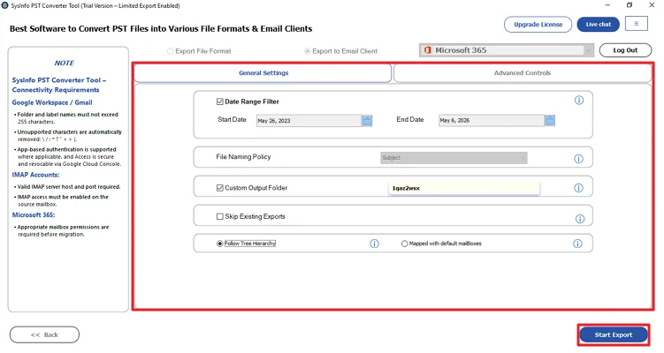This screenshot has width=664, height=353.
Task: Open the hamburger menu icon
Action: click(x=636, y=24)
